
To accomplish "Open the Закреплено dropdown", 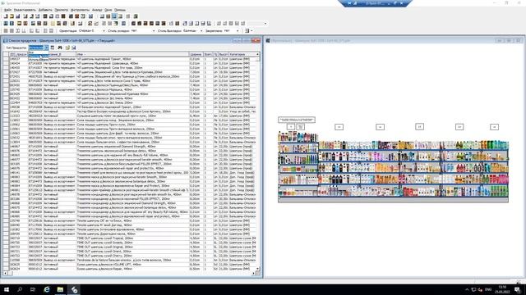I will click(x=238, y=31).
